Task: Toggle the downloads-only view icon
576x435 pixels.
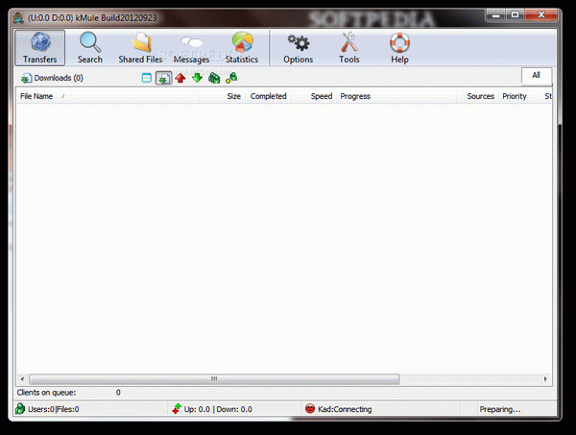Action: point(163,78)
